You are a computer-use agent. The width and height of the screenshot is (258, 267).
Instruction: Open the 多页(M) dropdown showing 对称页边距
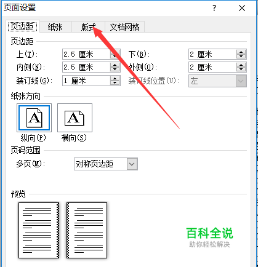pyautogui.click(x=106, y=164)
